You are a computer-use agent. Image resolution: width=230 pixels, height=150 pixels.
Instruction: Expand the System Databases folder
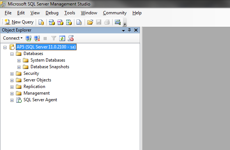[19, 60]
